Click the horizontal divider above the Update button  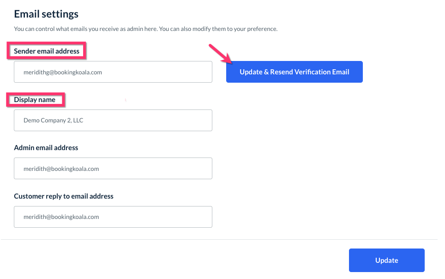[x=219, y=239]
